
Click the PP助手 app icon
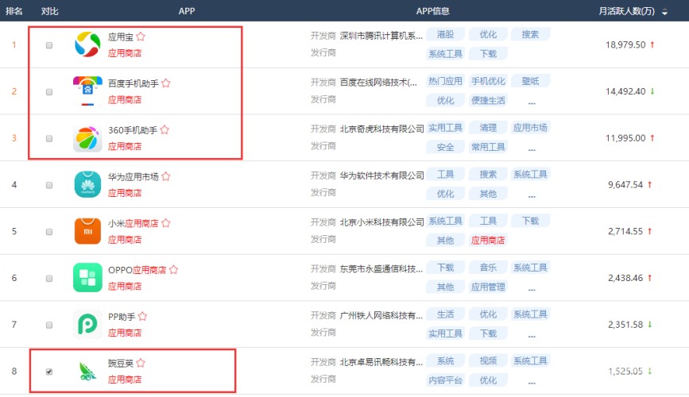click(x=87, y=324)
